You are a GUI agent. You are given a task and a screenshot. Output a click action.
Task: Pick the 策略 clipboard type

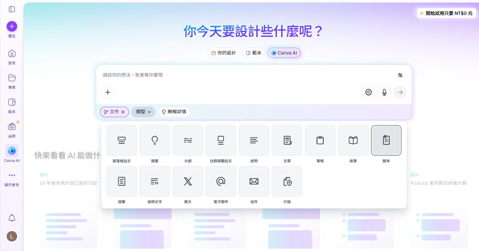tap(320, 140)
